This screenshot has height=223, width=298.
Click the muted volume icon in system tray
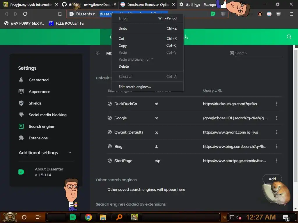tap(239, 217)
